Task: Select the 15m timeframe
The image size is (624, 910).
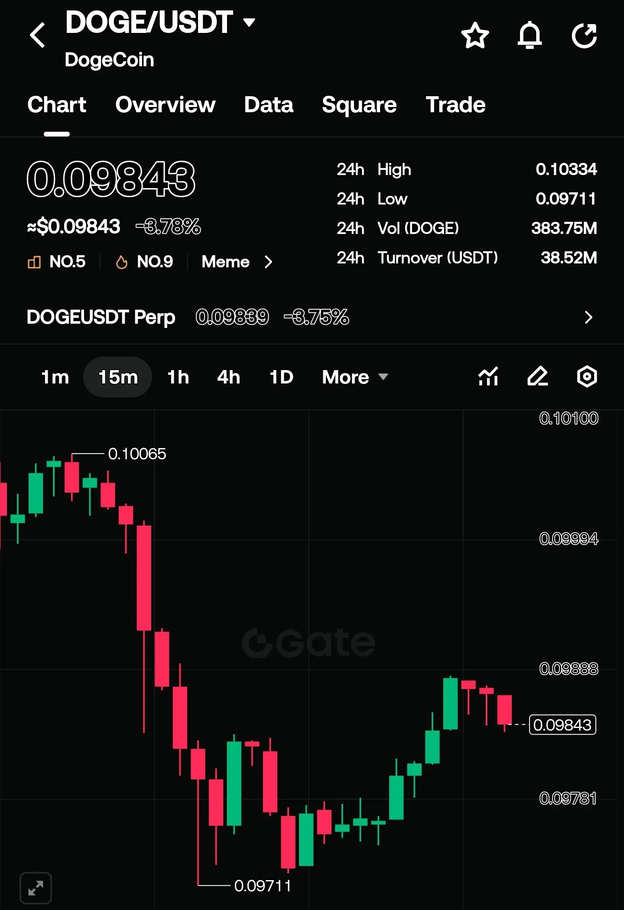Action: click(118, 377)
